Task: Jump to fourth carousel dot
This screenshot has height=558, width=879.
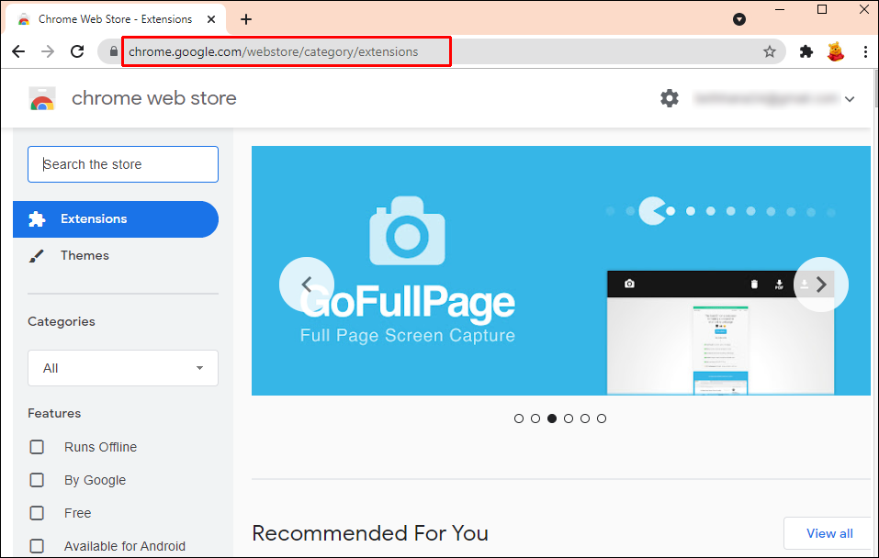Action: pyautogui.click(x=569, y=418)
